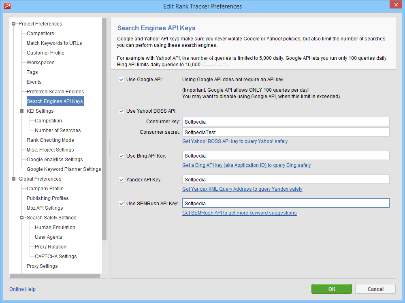Open Google Keyword Planner Settings
The width and height of the screenshot is (405, 303).
pyautogui.click(x=64, y=169)
